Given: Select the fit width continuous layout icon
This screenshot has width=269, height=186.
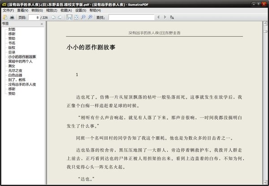Looking at the screenshot, I should click(69, 17).
